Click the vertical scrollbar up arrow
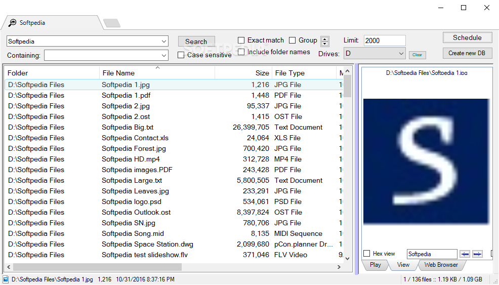The height and width of the screenshot is (285, 499). [x=348, y=71]
